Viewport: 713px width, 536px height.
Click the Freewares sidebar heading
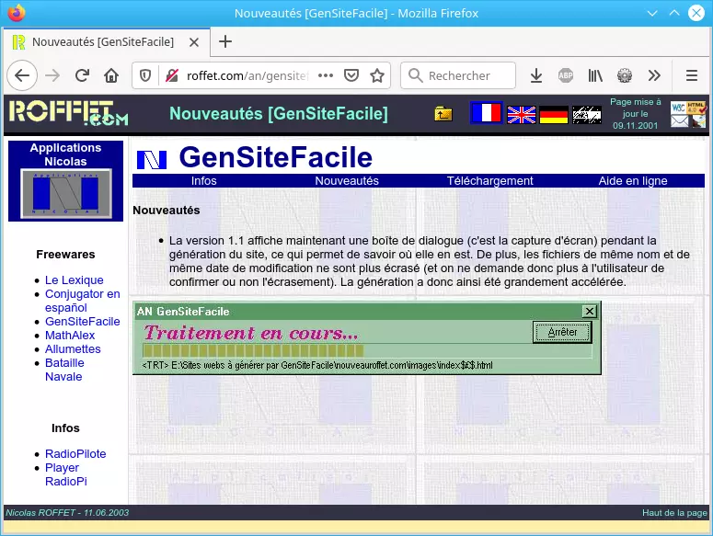[65, 255]
